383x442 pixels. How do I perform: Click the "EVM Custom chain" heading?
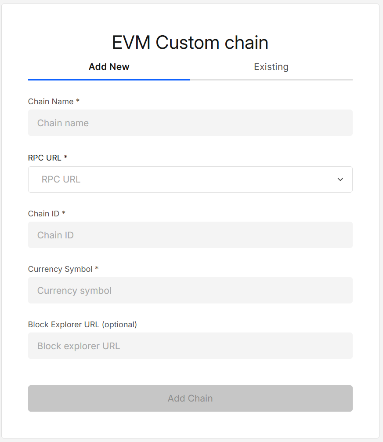coord(190,43)
